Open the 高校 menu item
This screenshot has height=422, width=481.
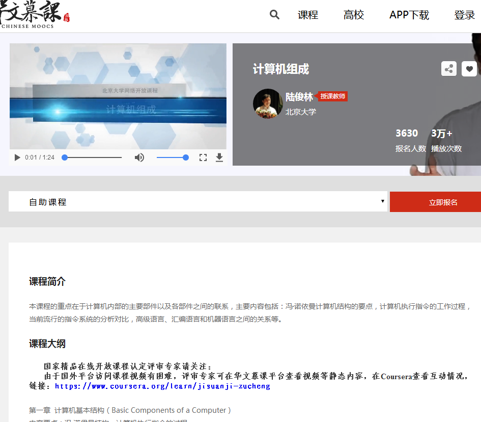pos(353,15)
